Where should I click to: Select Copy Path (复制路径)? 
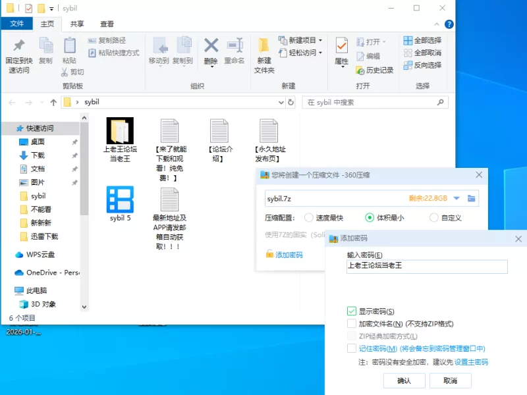pyautogui.click(x=107, y=40)
